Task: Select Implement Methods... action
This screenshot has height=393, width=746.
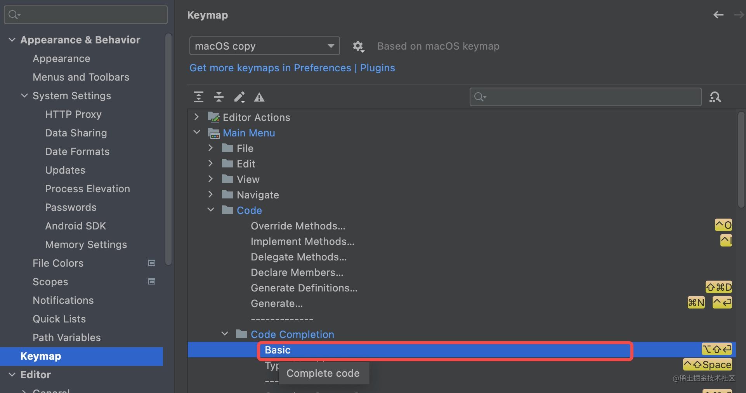Action: (x=302, y=241)
